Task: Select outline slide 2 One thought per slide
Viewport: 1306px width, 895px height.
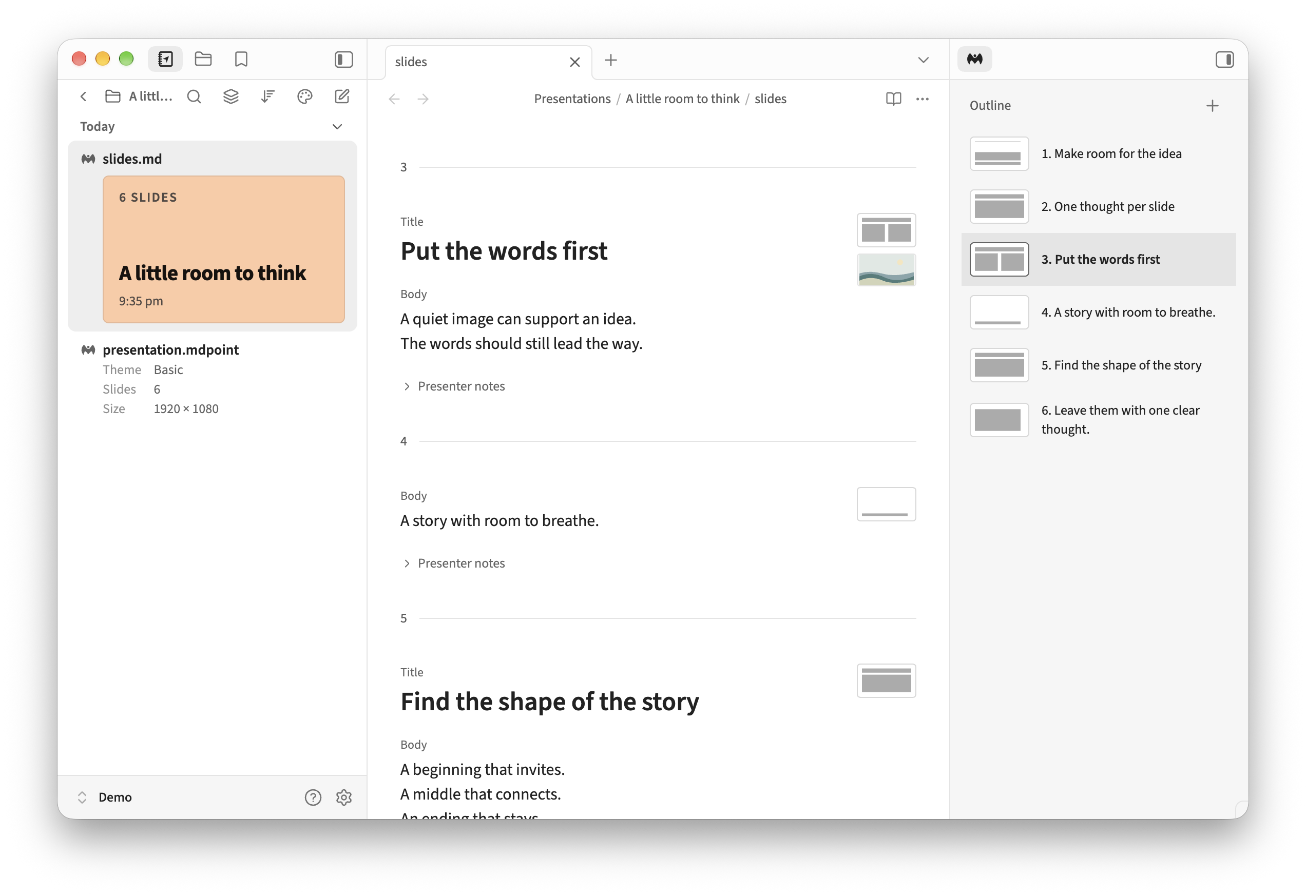Action: 1098,206
